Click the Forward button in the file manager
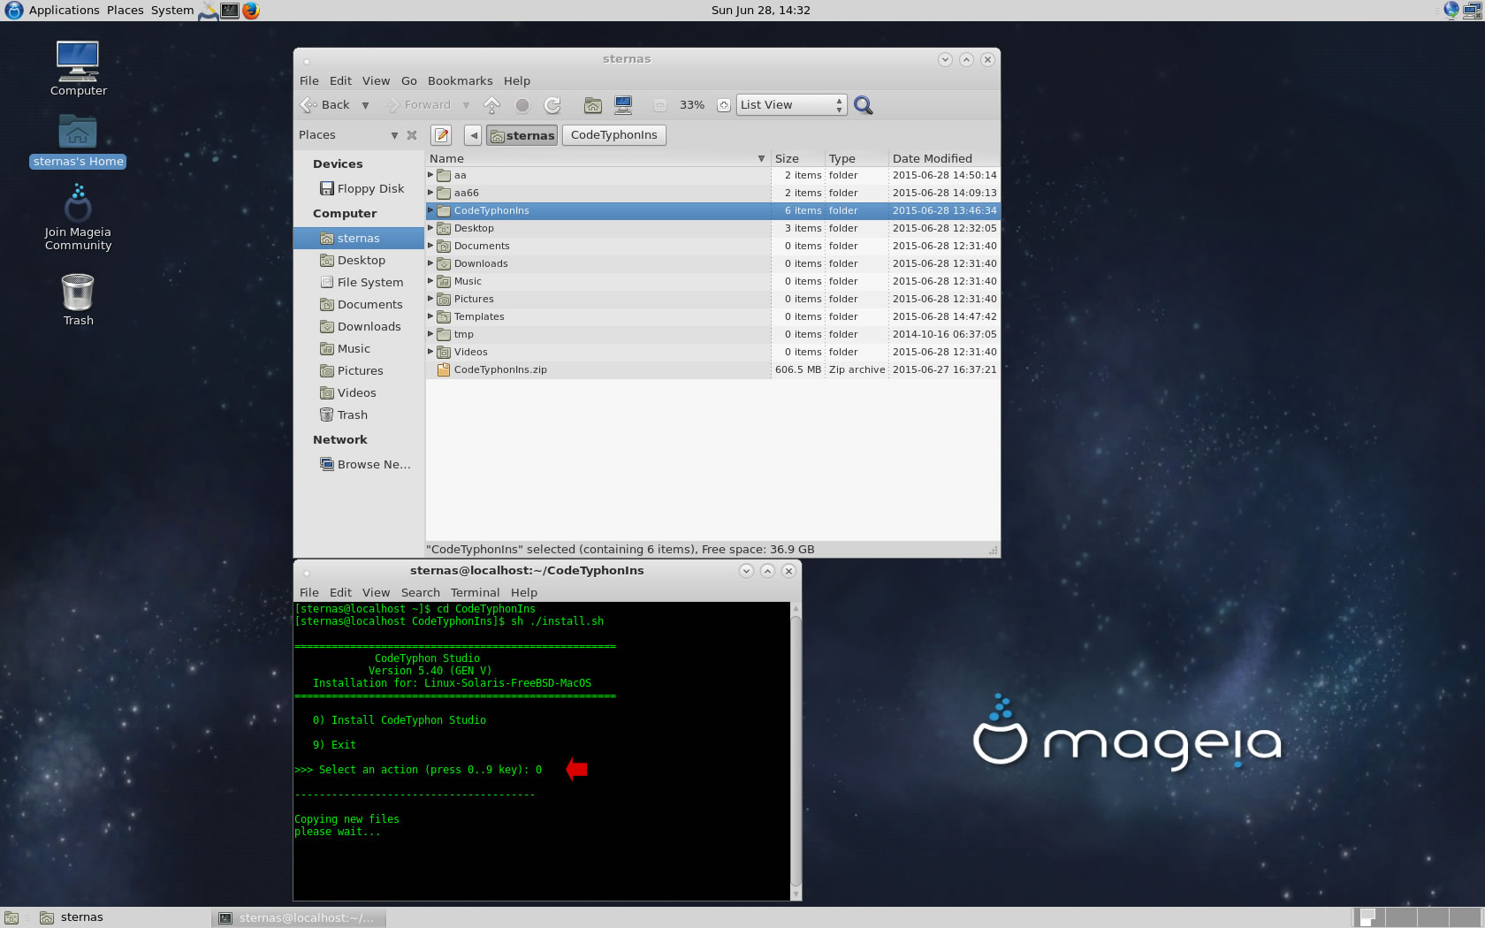The width and height of the screenshot is (1485, 928). pos(418,105)
